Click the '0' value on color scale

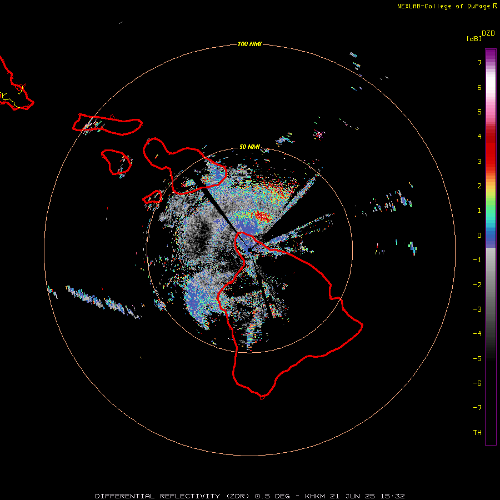479,236
